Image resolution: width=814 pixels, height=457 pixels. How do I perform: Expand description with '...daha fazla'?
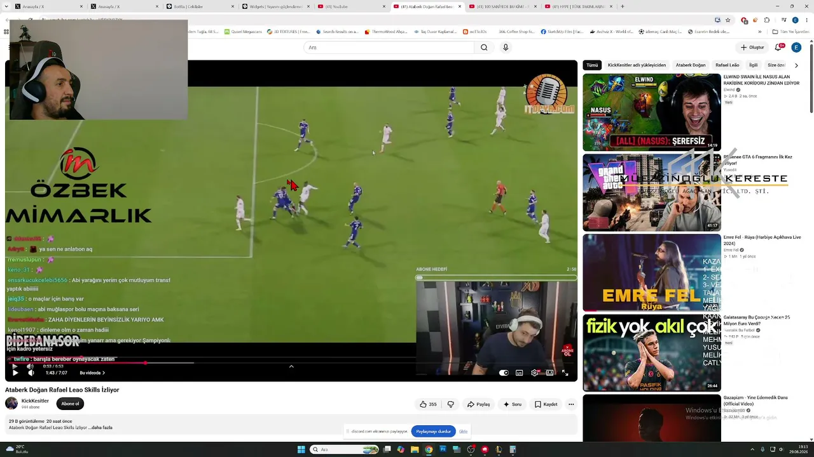(100, 428)
